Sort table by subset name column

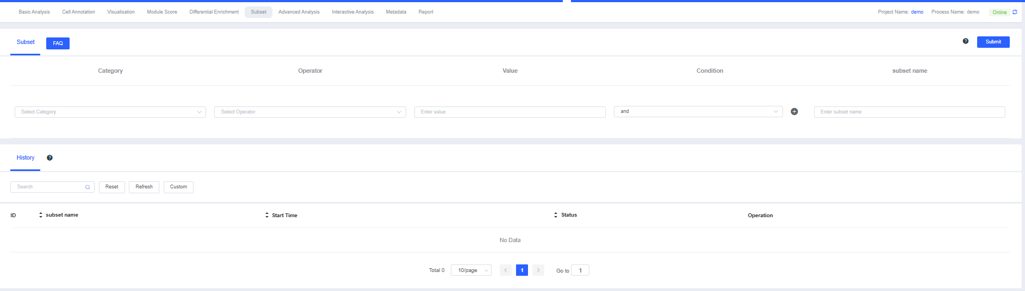pyautogui.click(x=41, y=216)
